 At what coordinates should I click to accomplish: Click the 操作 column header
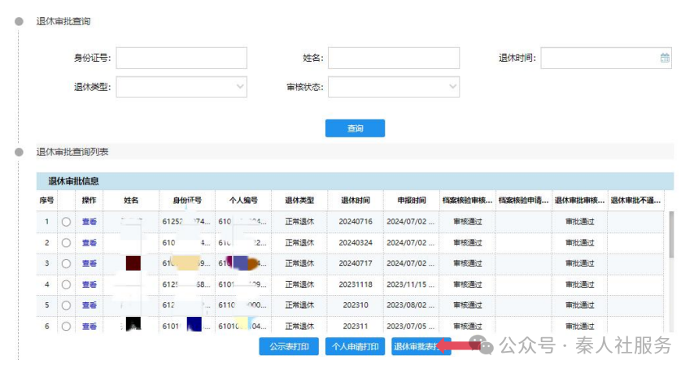coord(89,200)
